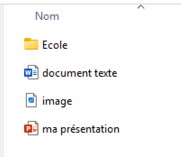The width and height of the screenshot is (181, 157).
Task: Click the upward chevron above Nom
Action: [x=140, y=7]
